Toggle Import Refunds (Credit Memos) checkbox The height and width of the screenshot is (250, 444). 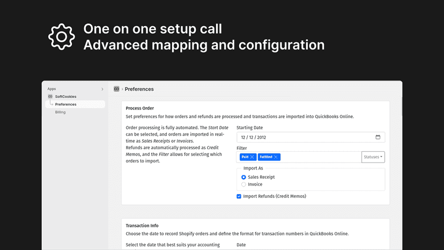(239, 196)
